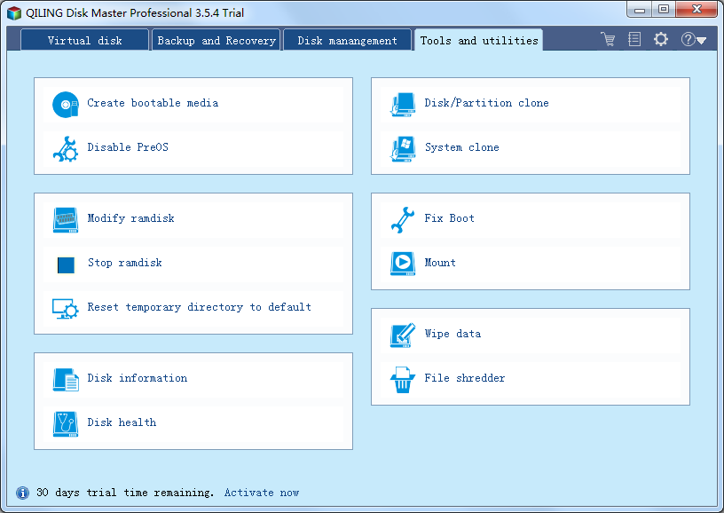Screen dimensions: 724x513
Task: Select Reset temporary directory to default
Action: pyautogui.click(x=199, y=307)
